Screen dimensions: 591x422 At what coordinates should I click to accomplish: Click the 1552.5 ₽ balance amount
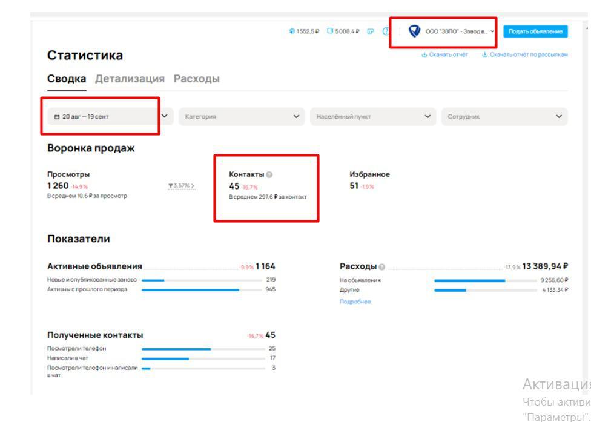308,31
